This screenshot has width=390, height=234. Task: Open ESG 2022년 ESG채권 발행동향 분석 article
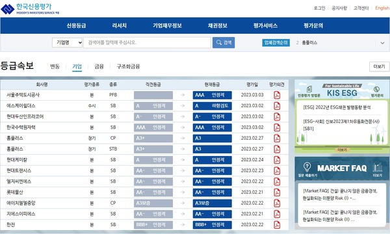pos(337,107)
